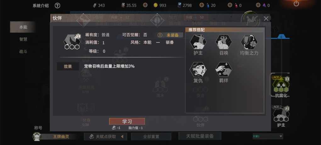This screenshot has height=145, width=321.
Task: Open the 天赋批量装备 batch equip button
Action: click(200, 136)
